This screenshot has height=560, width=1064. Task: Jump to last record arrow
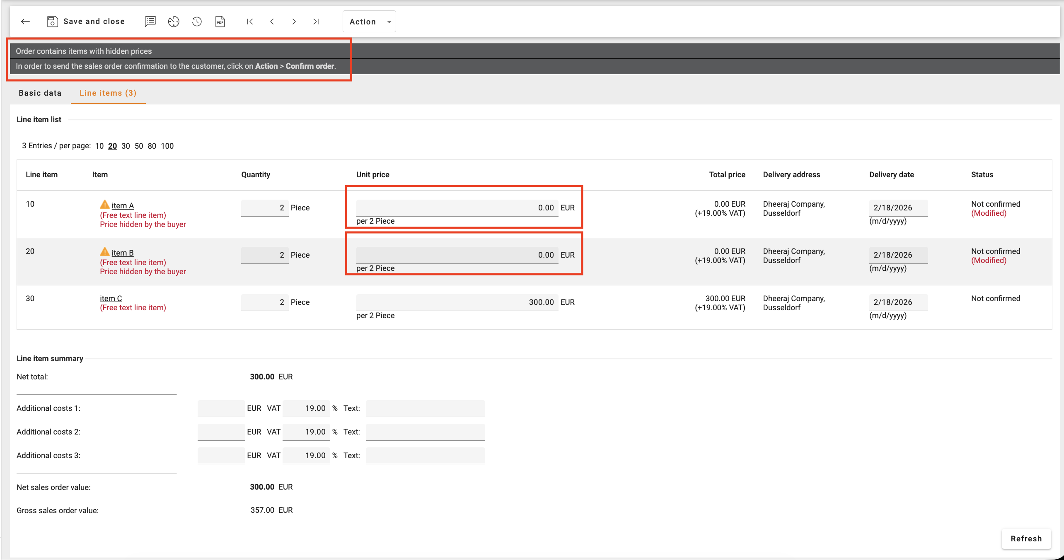tap(316, 22)
